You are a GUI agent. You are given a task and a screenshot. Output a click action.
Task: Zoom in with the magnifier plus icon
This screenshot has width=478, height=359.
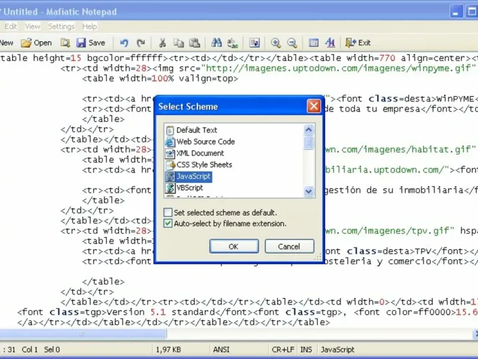click(x=276, y=42)
